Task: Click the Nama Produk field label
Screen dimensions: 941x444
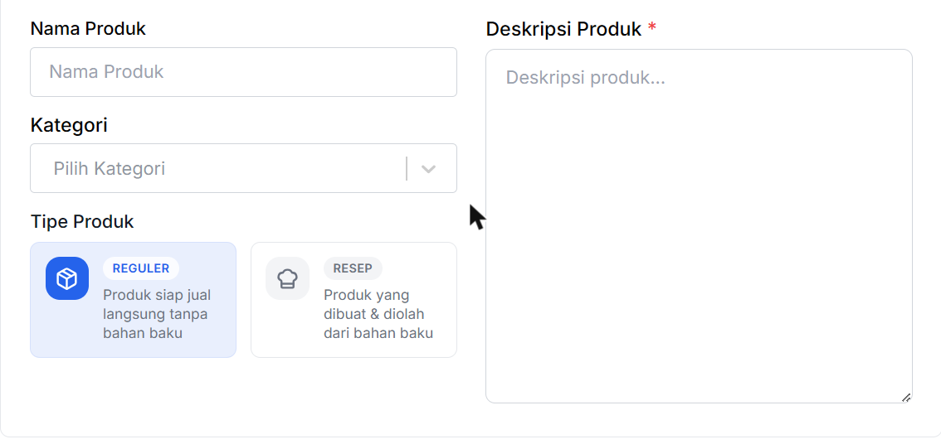Action: coord(88,28)
